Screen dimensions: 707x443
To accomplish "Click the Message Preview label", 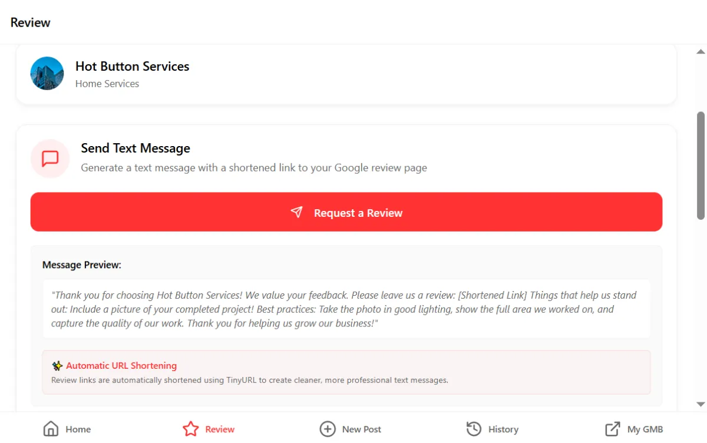I will coord(82,265).
